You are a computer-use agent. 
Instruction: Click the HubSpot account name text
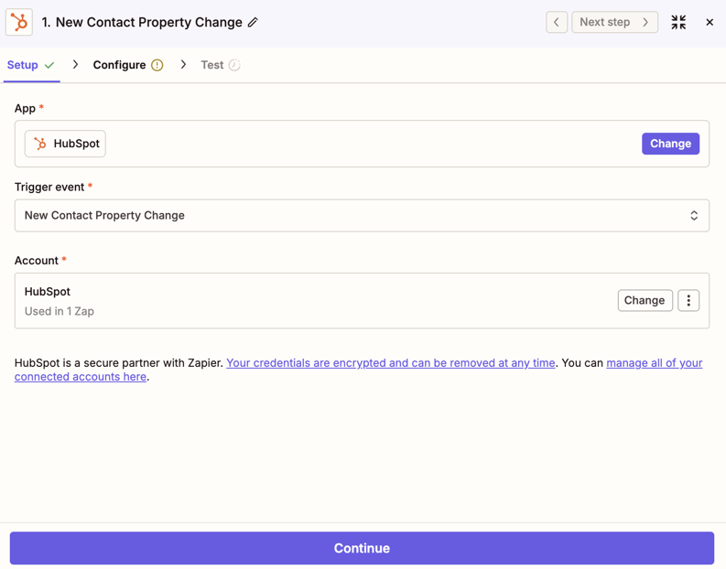click(48, 292)
